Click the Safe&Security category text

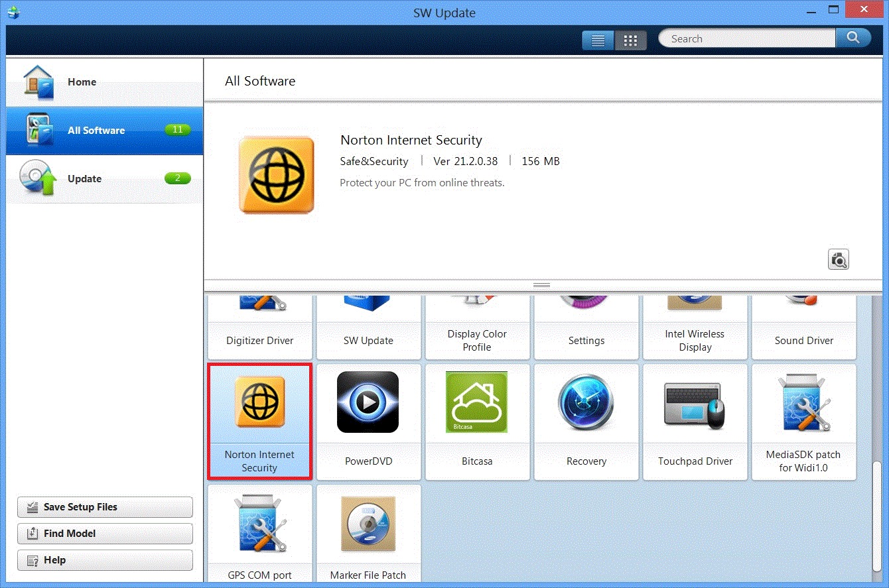click(374, 161)
